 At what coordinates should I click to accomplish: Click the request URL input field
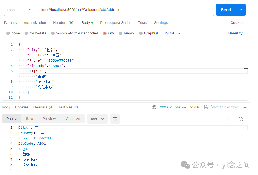pyautogui.click(x=125, y=10)
